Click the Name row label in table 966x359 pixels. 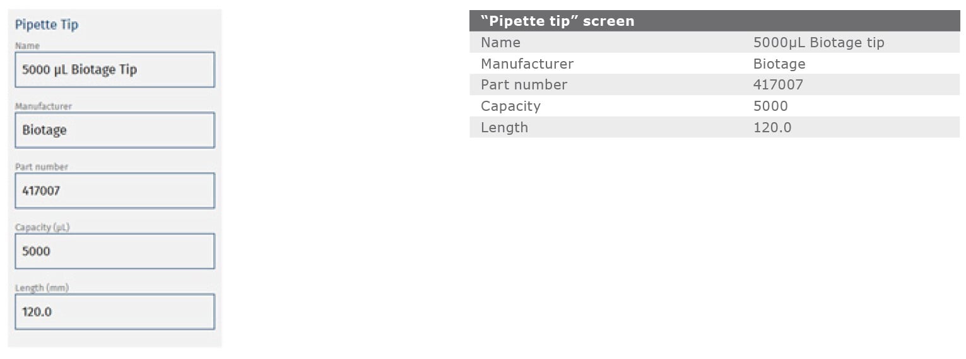pos(500,43)
